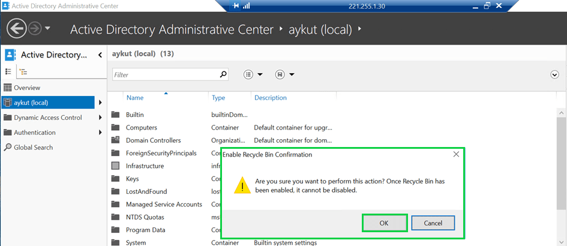The width and height of the screenshot is (567, 246).
Task: Confirm enabling Recycle Bin with OK
Action: [x=385, y=223]
